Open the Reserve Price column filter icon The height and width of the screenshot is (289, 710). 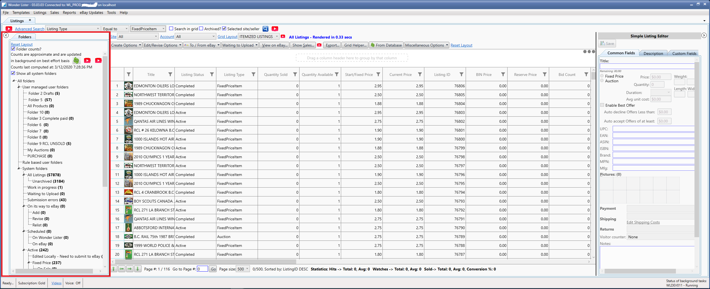pyautogui.click(x=545, y=74)
